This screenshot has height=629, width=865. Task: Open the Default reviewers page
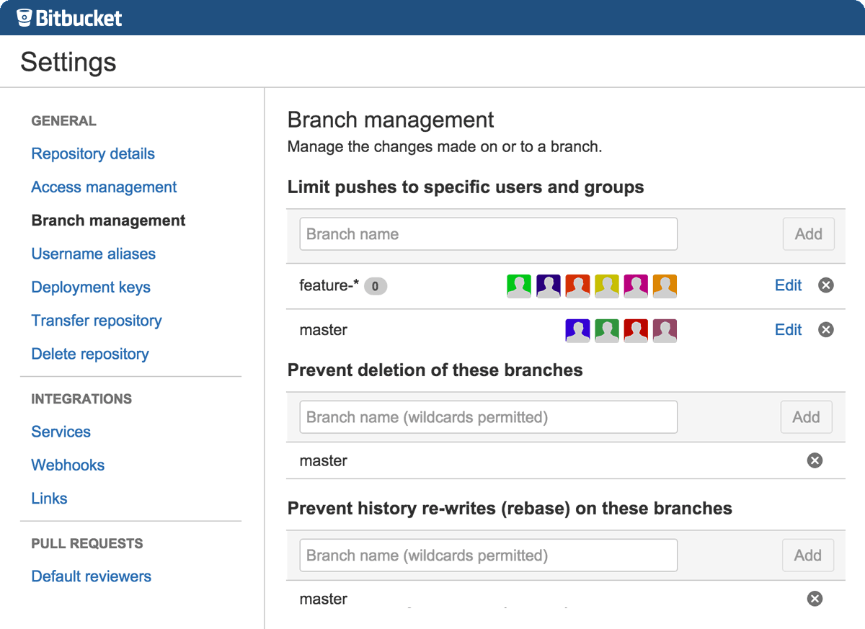[91, 576]
